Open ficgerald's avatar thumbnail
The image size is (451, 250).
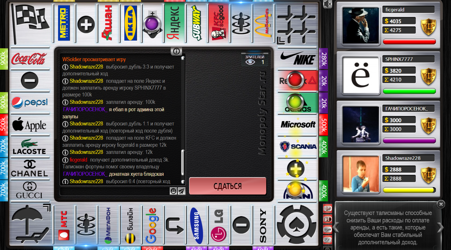(360, 26)
